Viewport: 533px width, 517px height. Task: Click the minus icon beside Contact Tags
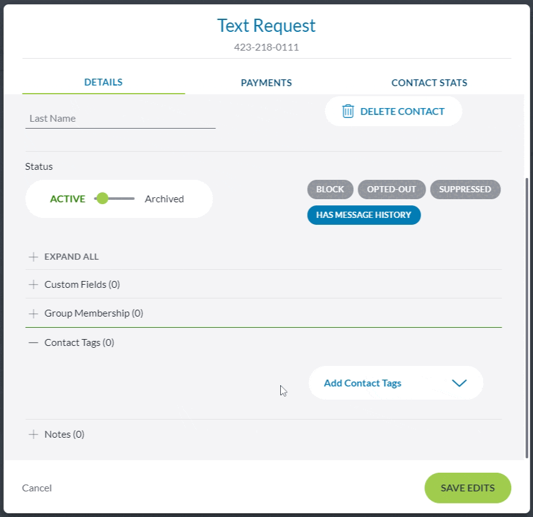(34, 343)
